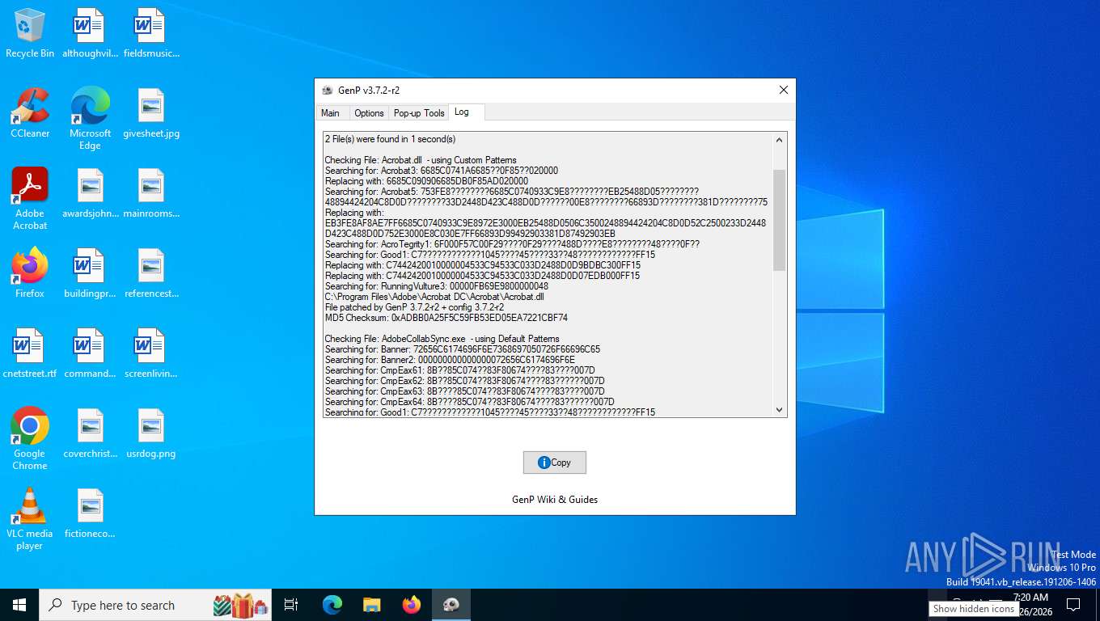This screenshot has height=621, width=1100.
Task: Select the givesheet.jpg image file
Action: [151, 113]
